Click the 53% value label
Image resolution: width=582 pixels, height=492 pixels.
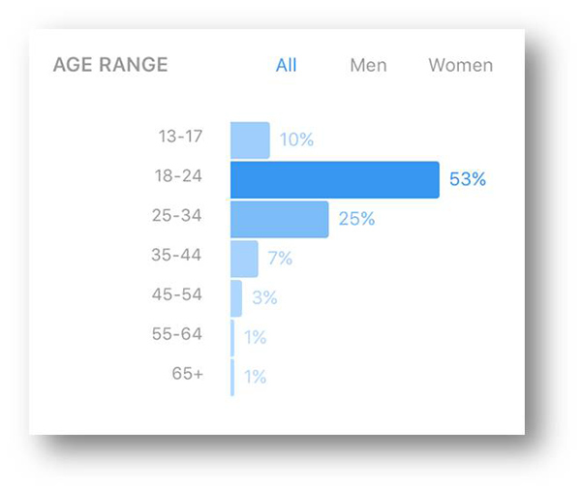coord(468,179)
